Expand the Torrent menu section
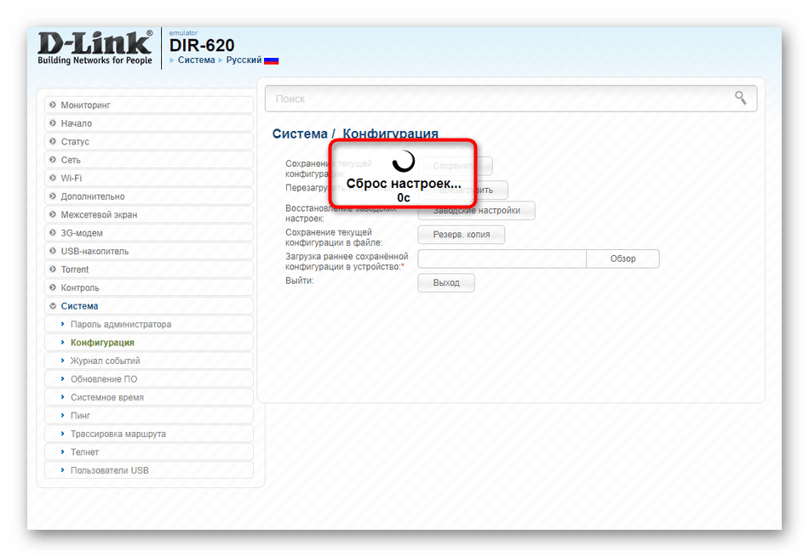The image size is (809, 557). click(148, 270)
